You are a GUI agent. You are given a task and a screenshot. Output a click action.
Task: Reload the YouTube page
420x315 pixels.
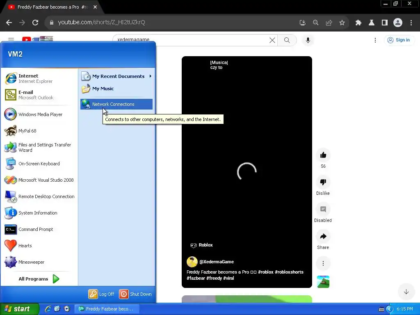[35, 23]
